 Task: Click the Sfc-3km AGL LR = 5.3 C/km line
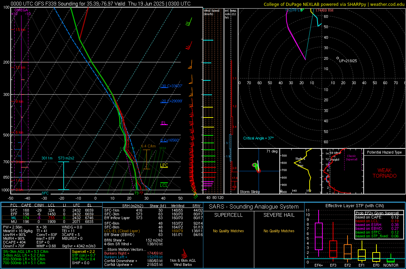tap(26, 252)
